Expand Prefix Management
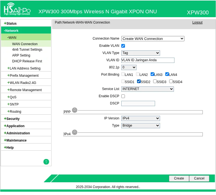Screen dimensions: 216x195 [26, 76]
